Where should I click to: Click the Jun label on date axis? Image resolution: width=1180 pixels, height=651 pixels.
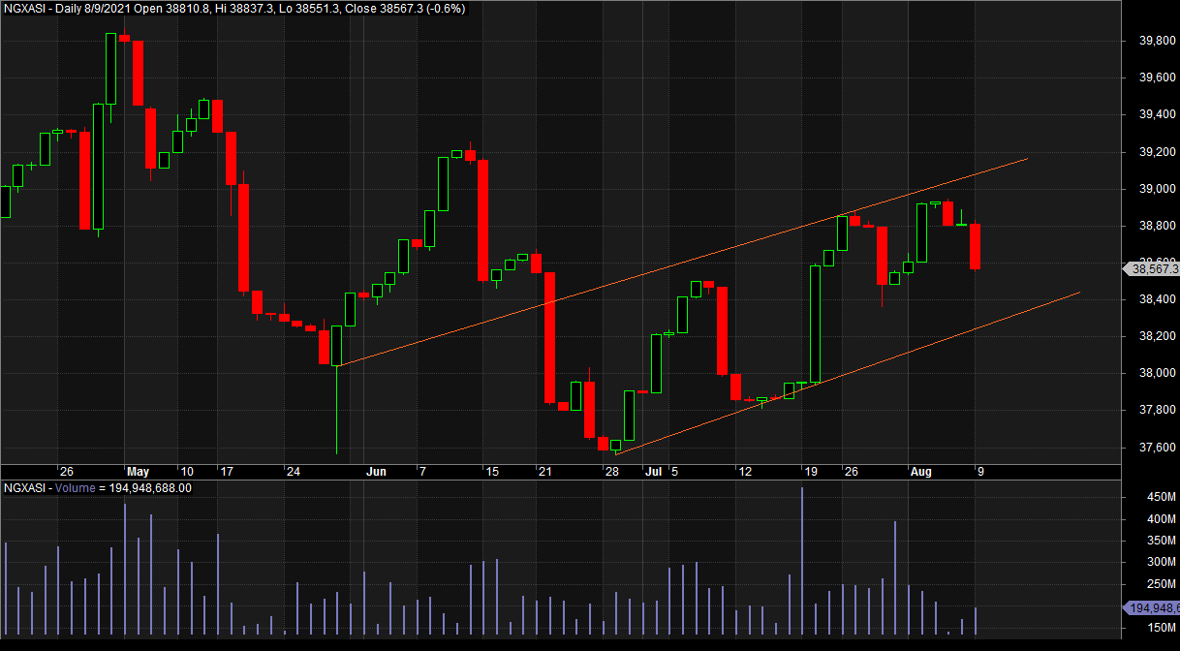pos(376,472)
